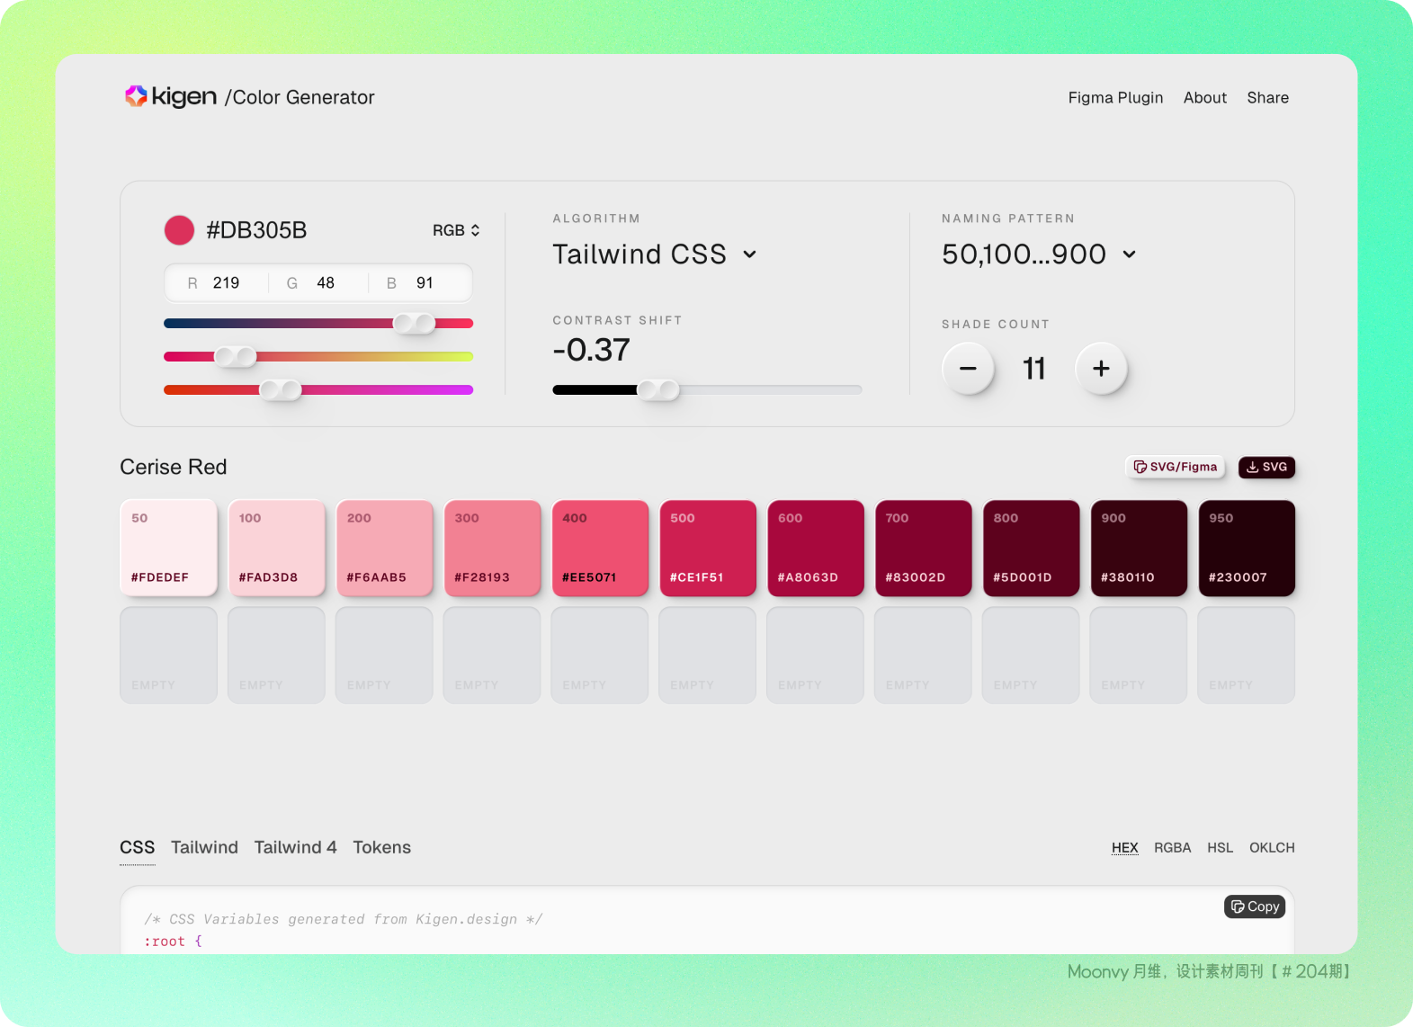Click the base color circle preview
This screenshot has height=1027, width=1413.
coord(179,230)
